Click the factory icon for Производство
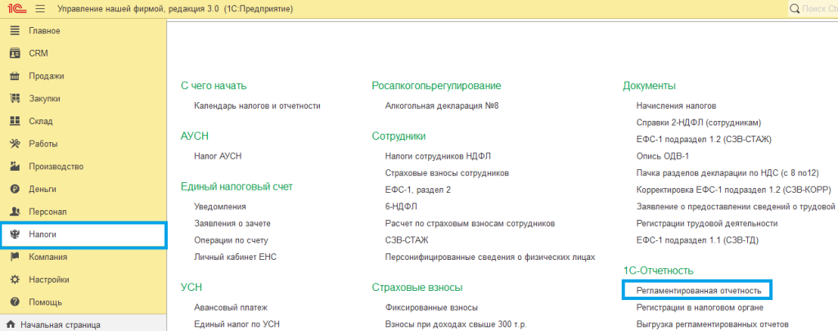 (14, 167)
